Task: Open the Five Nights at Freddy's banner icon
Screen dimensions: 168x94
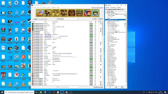Action: (x=71, y=13)
